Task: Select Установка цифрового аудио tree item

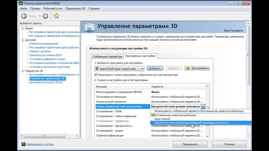Action: 47,59
